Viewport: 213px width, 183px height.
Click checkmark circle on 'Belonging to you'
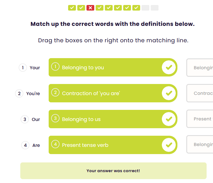coord(169,67)
